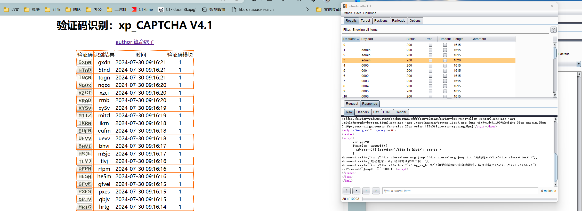Image resolution: width=582 pixels, height=211 pixels.
Task: Open the Save menu
Action: click(x=358, y=13)
